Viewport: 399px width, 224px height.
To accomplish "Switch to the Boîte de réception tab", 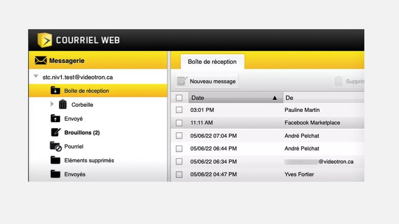I will click(x=212, y=62).
